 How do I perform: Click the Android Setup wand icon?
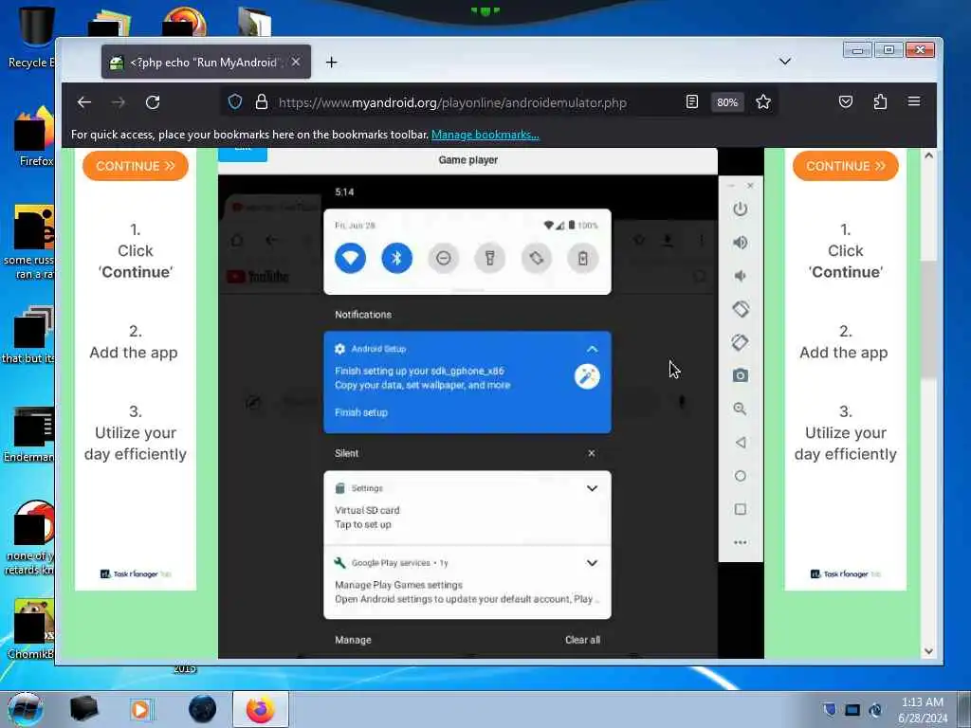tap(587, 376)
